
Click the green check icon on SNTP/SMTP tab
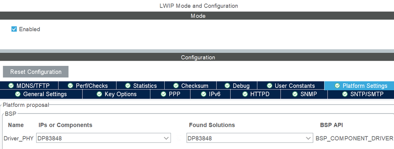[x=345, y=94]
